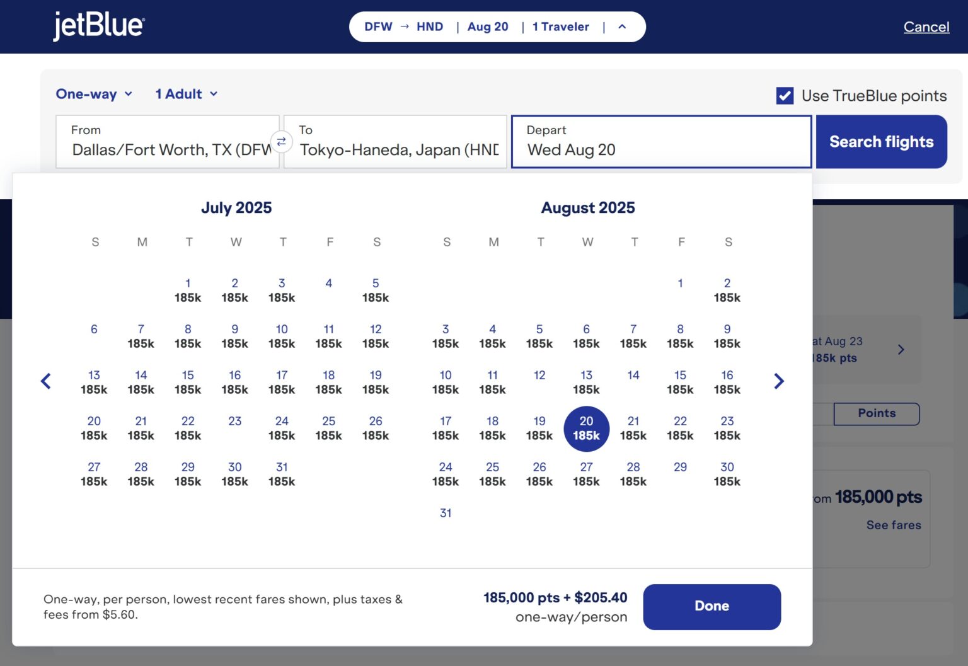Open the 1 Adult traveler dropdown
Screen dimensions: 968x666
coord(186,94)
